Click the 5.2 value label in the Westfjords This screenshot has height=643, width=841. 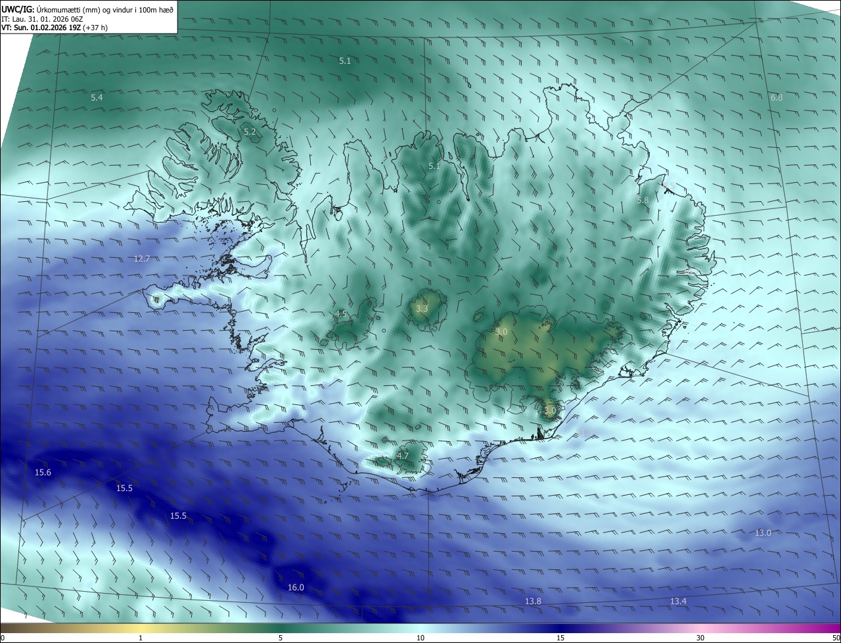pos(250,132)
